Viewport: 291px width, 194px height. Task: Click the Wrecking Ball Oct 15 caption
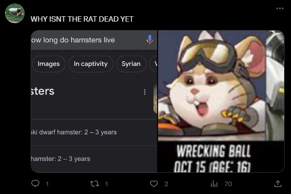[212, 159]
